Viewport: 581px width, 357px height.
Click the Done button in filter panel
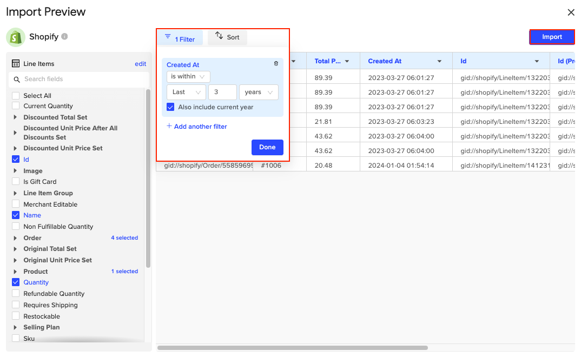pyautogui.click(x=267, y=147)
